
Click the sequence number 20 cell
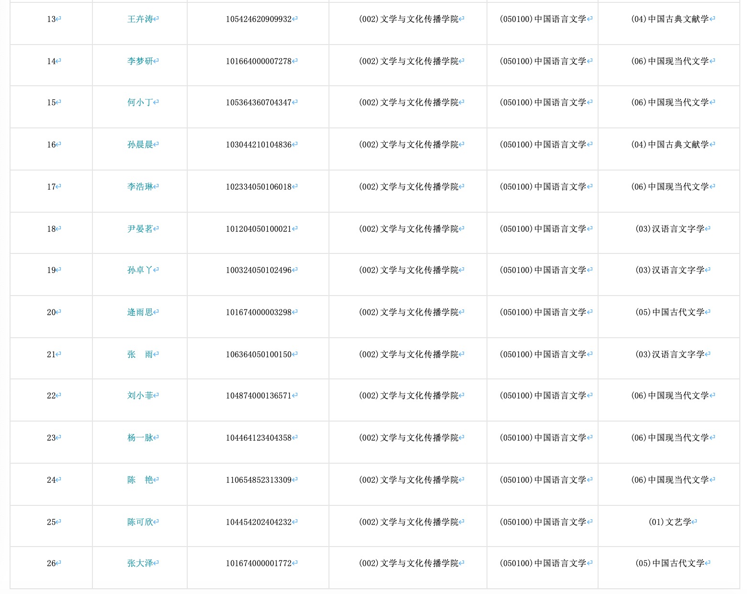click(x=51, y=312)
